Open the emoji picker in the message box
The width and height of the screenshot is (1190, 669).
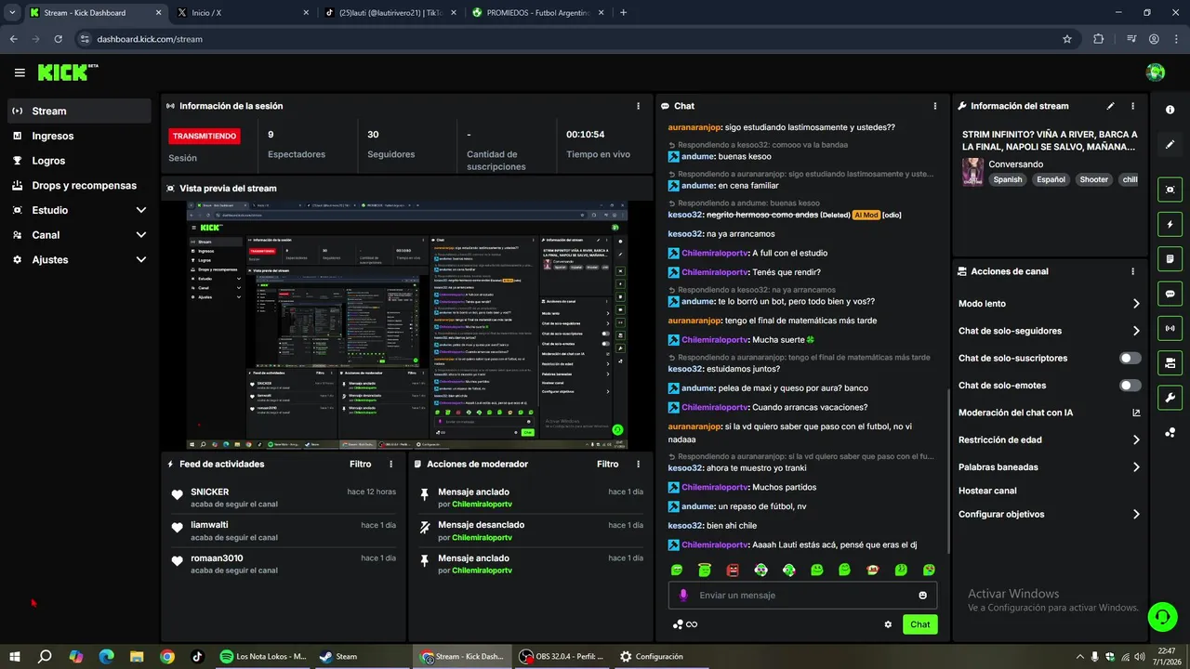923,595
